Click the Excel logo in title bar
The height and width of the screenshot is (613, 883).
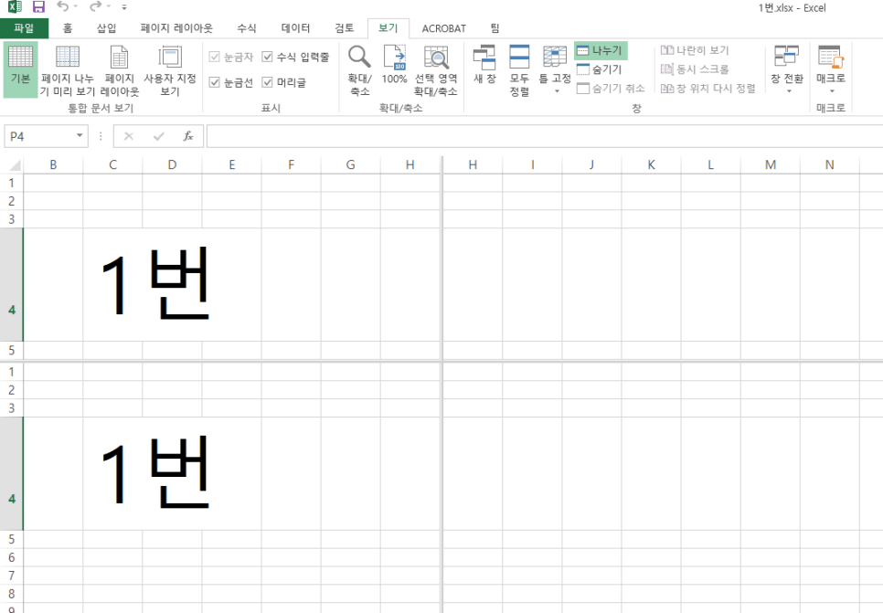[x=15, y=6]
